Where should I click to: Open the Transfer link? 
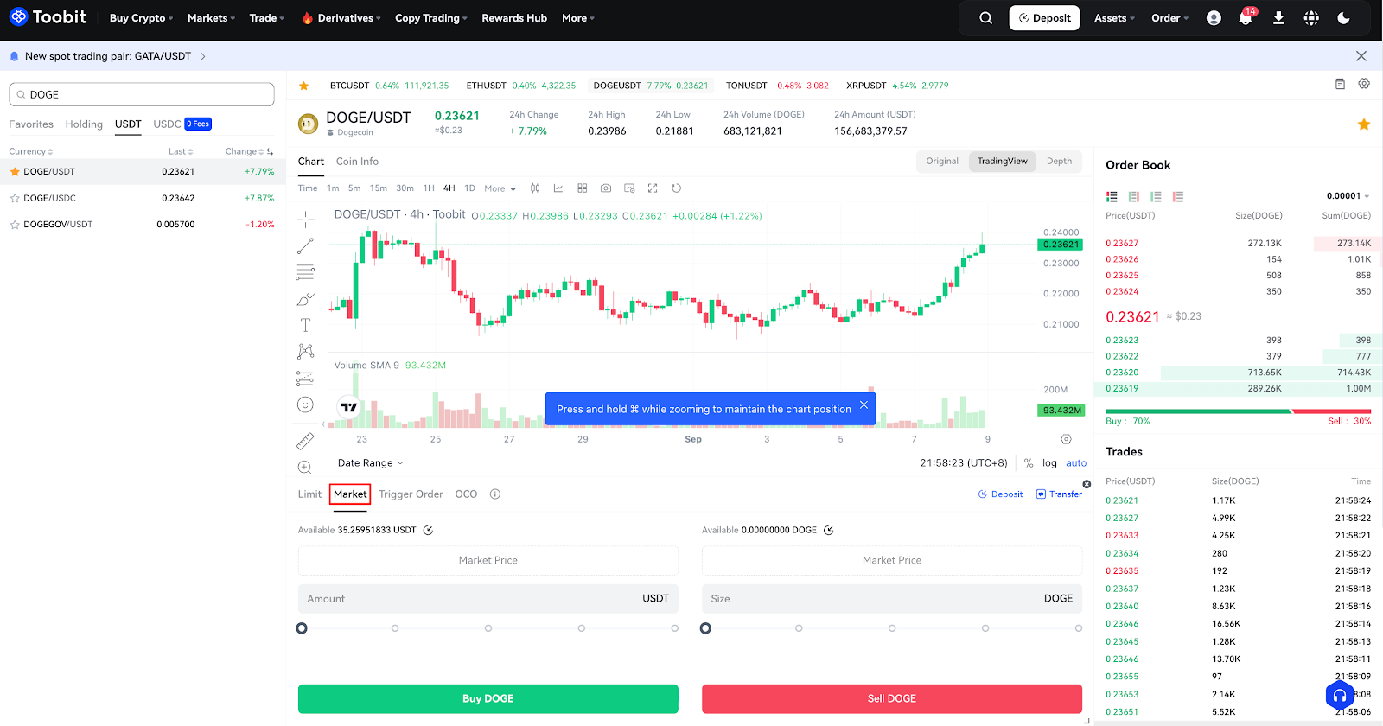pos(1059,494)
